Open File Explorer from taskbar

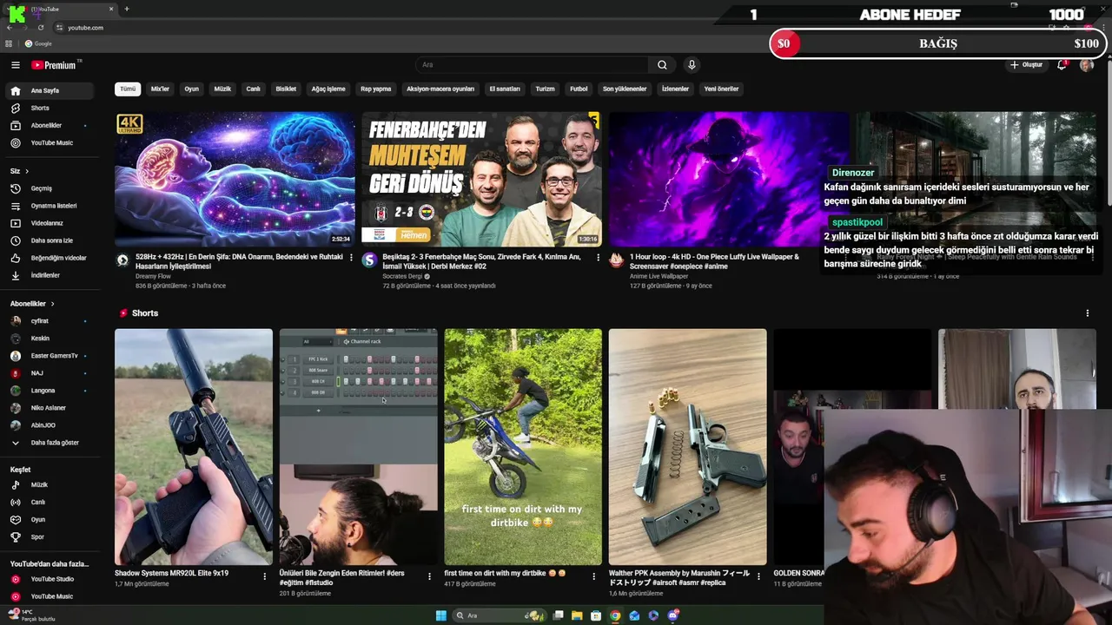pos(576,615)
